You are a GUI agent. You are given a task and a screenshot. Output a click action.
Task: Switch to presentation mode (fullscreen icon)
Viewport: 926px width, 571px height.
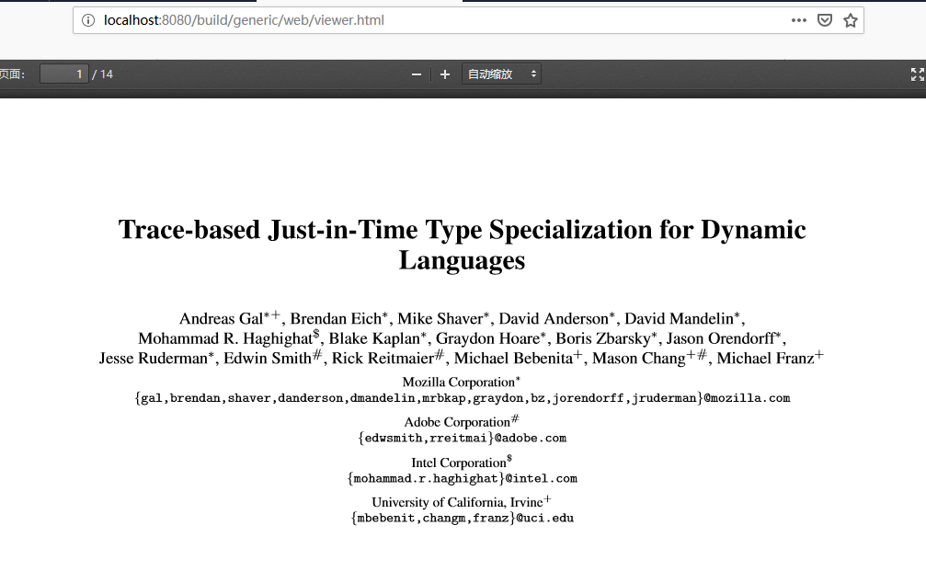[917, 74]
